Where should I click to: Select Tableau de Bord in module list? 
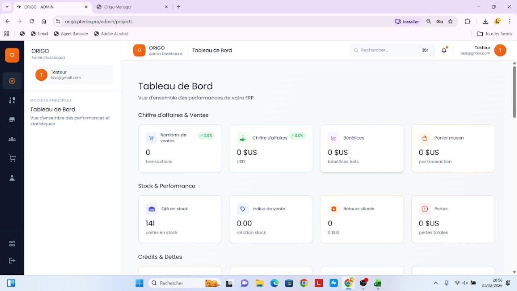coord(53,110)
